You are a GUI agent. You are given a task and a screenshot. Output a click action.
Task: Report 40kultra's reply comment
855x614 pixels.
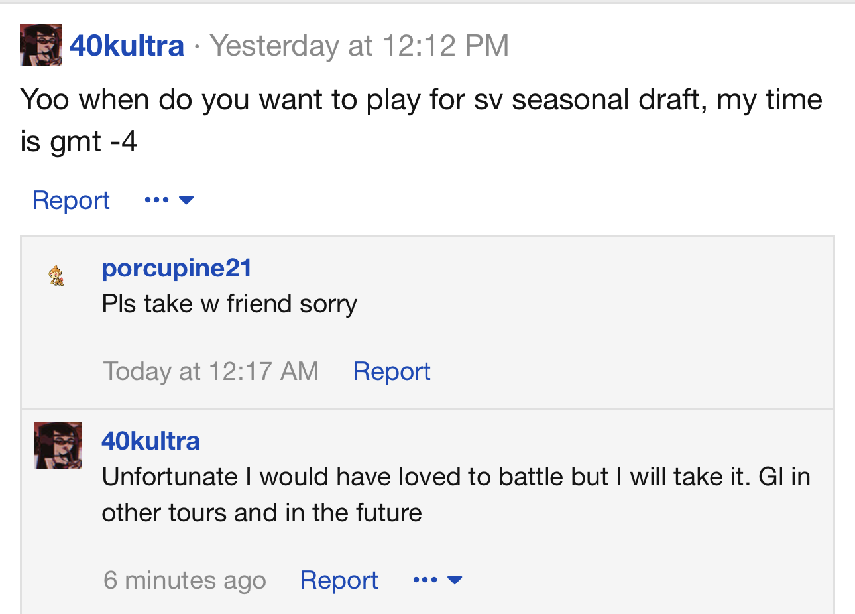click(339, 580)
